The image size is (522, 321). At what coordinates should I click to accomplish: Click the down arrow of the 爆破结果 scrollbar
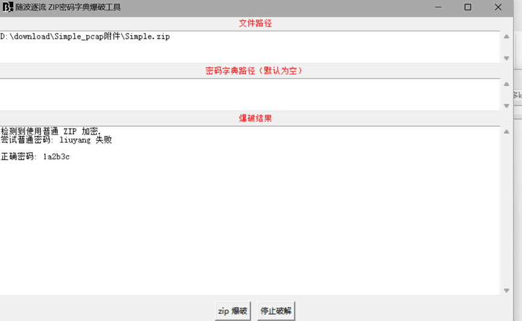pyautogui.click(x=506, y=290)
